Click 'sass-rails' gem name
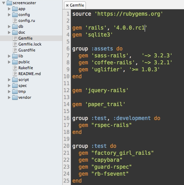Screen dimensions: 184x185 110,56
